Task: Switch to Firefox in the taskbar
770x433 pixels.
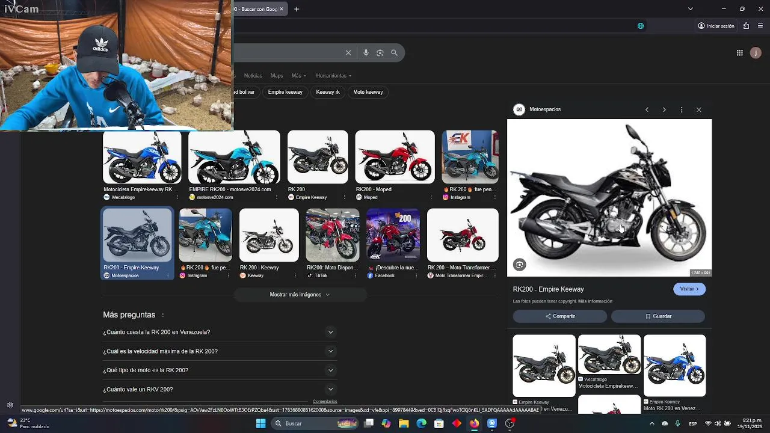Action: [475, 423]
